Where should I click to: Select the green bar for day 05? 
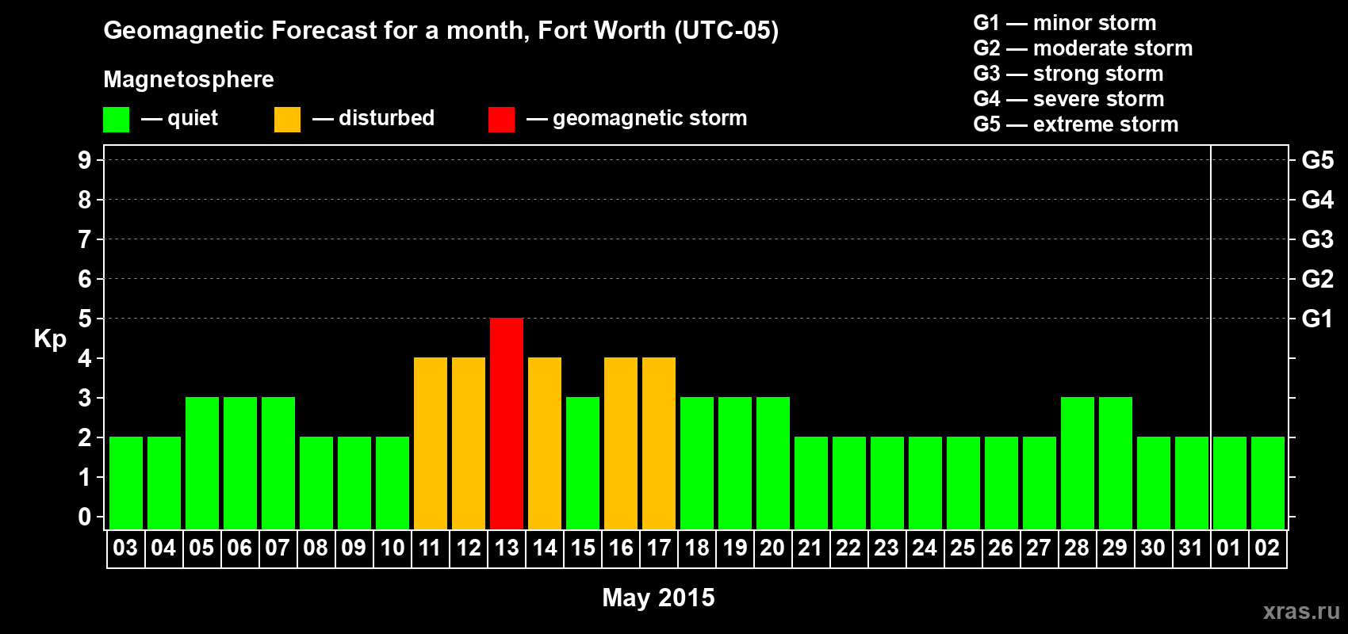pyautogui.click(x=202, y=463)
